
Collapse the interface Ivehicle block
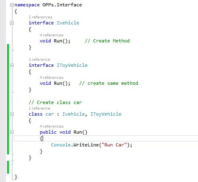[x=12, y=23]
